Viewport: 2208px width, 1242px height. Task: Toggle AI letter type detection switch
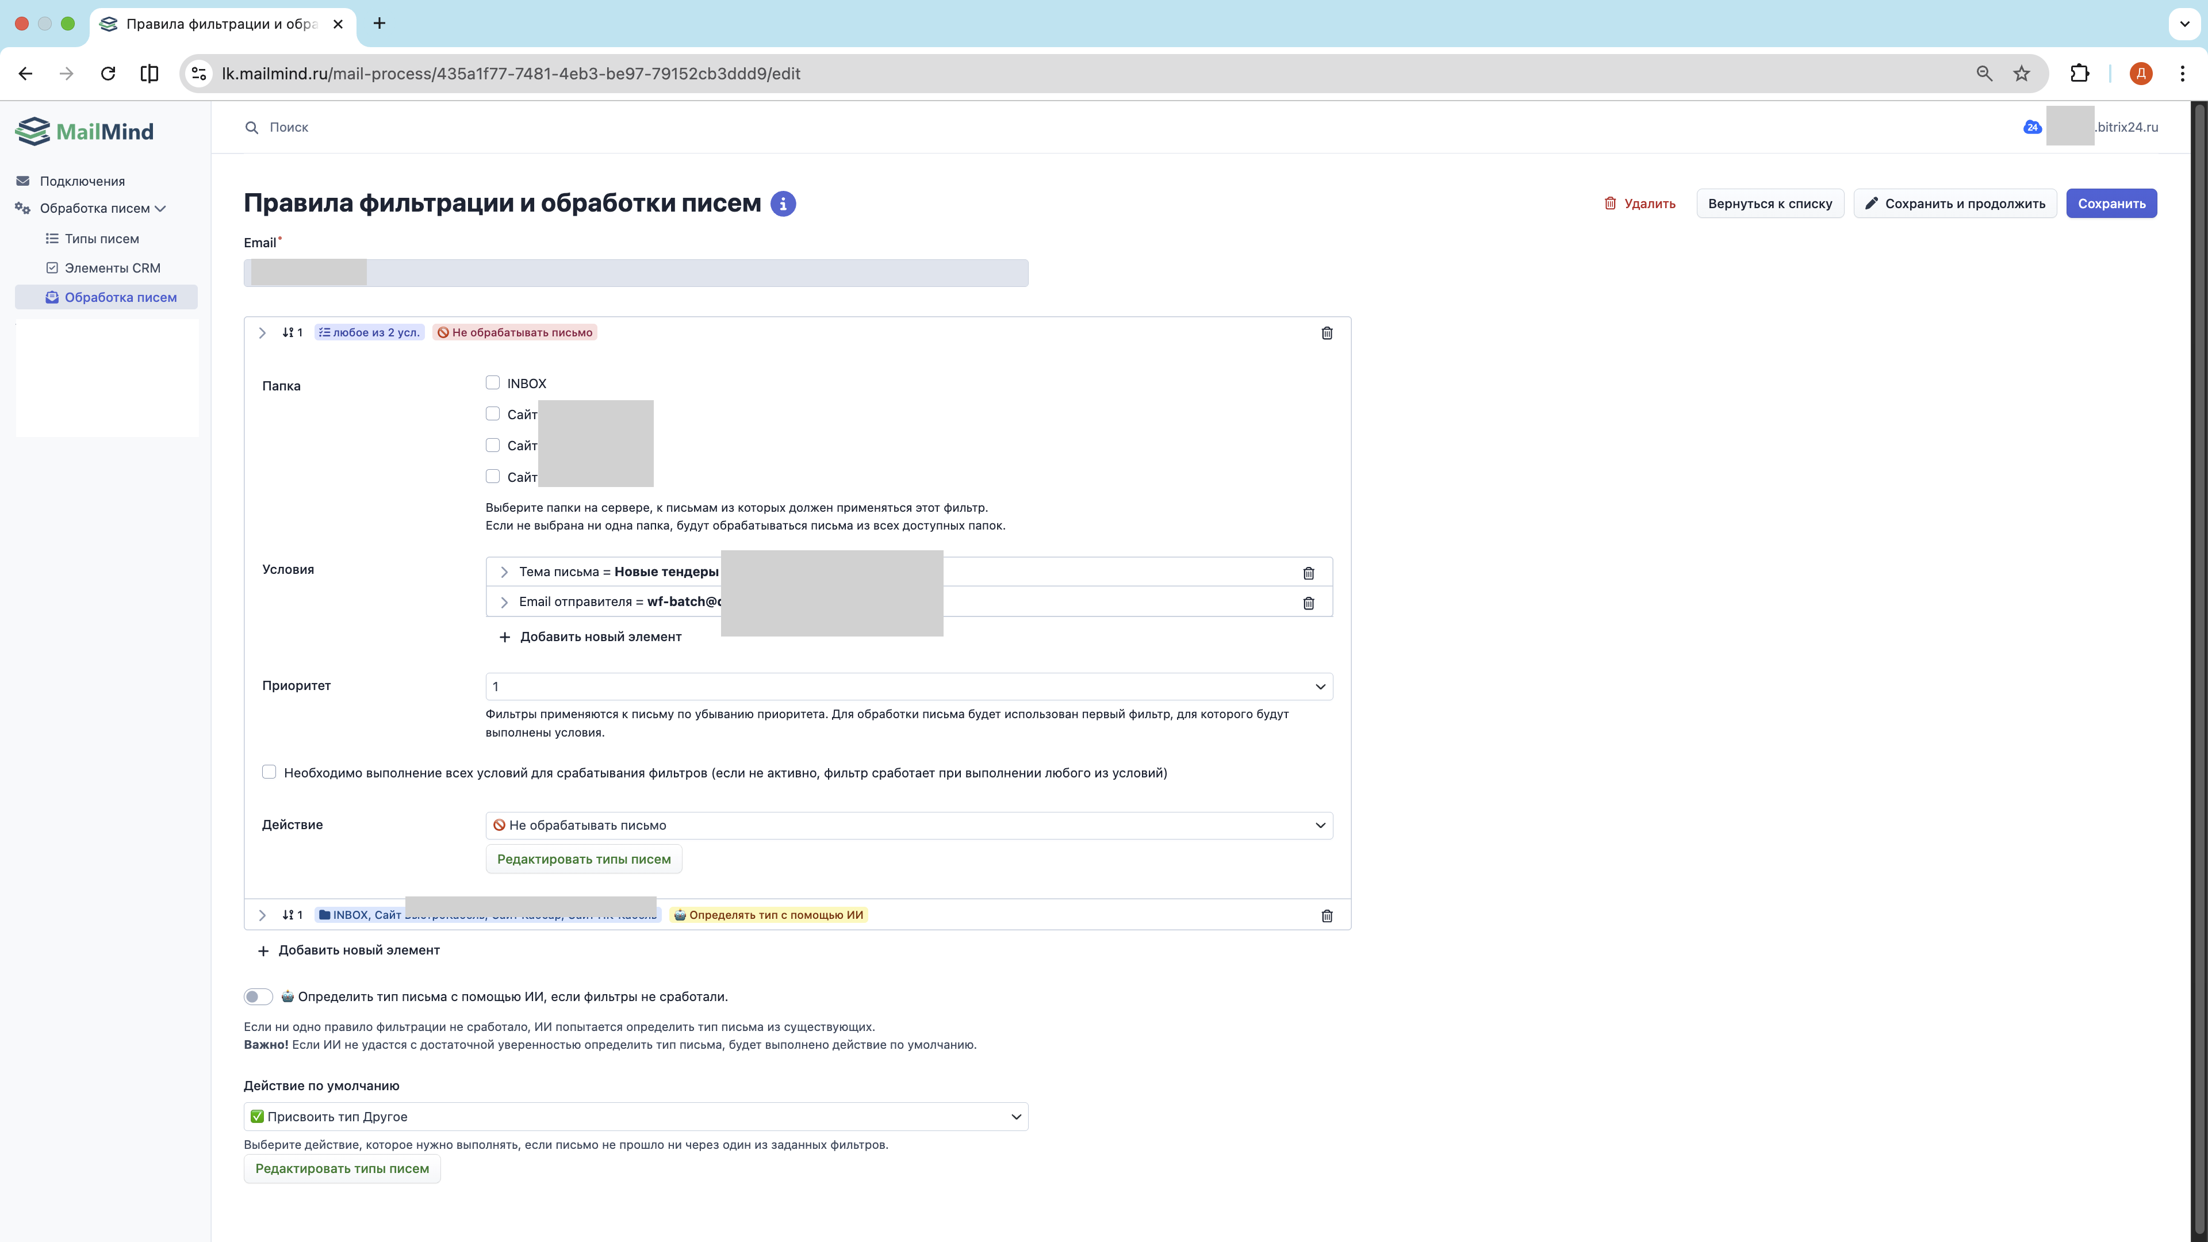(258, 996)
